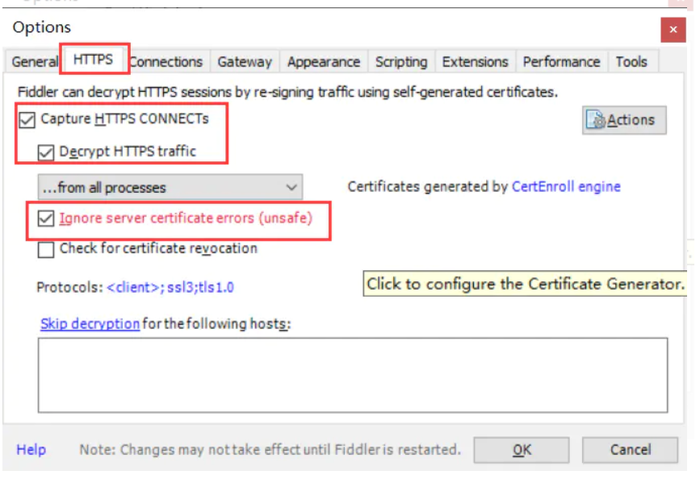Dismiss dialog with Cancel button
This screenshot has height=479, width=700.
point(630,450)
